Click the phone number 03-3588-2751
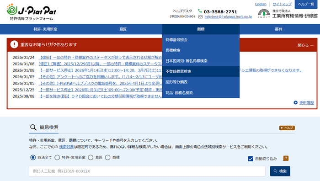This screenshot has width=320, height=181. [220, 11]
